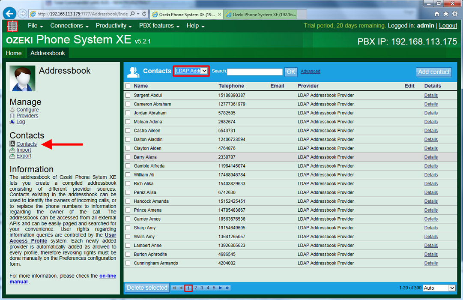Click the Providers icon in Manage
This screenshot has height=300, width=463.
[12, 116]
